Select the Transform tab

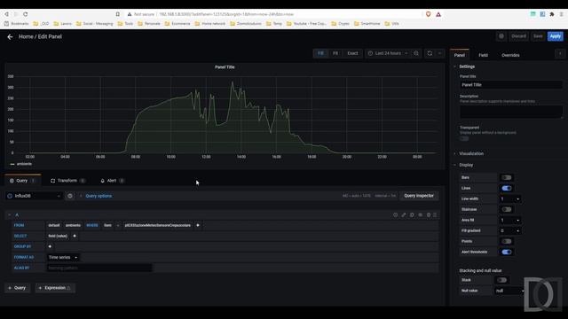(67, 181)
